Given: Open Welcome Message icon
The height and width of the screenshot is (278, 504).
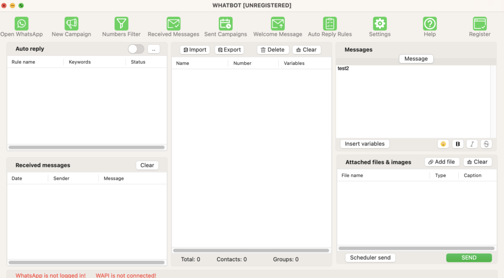Looking at the screenshot, I should coord(278,24).
